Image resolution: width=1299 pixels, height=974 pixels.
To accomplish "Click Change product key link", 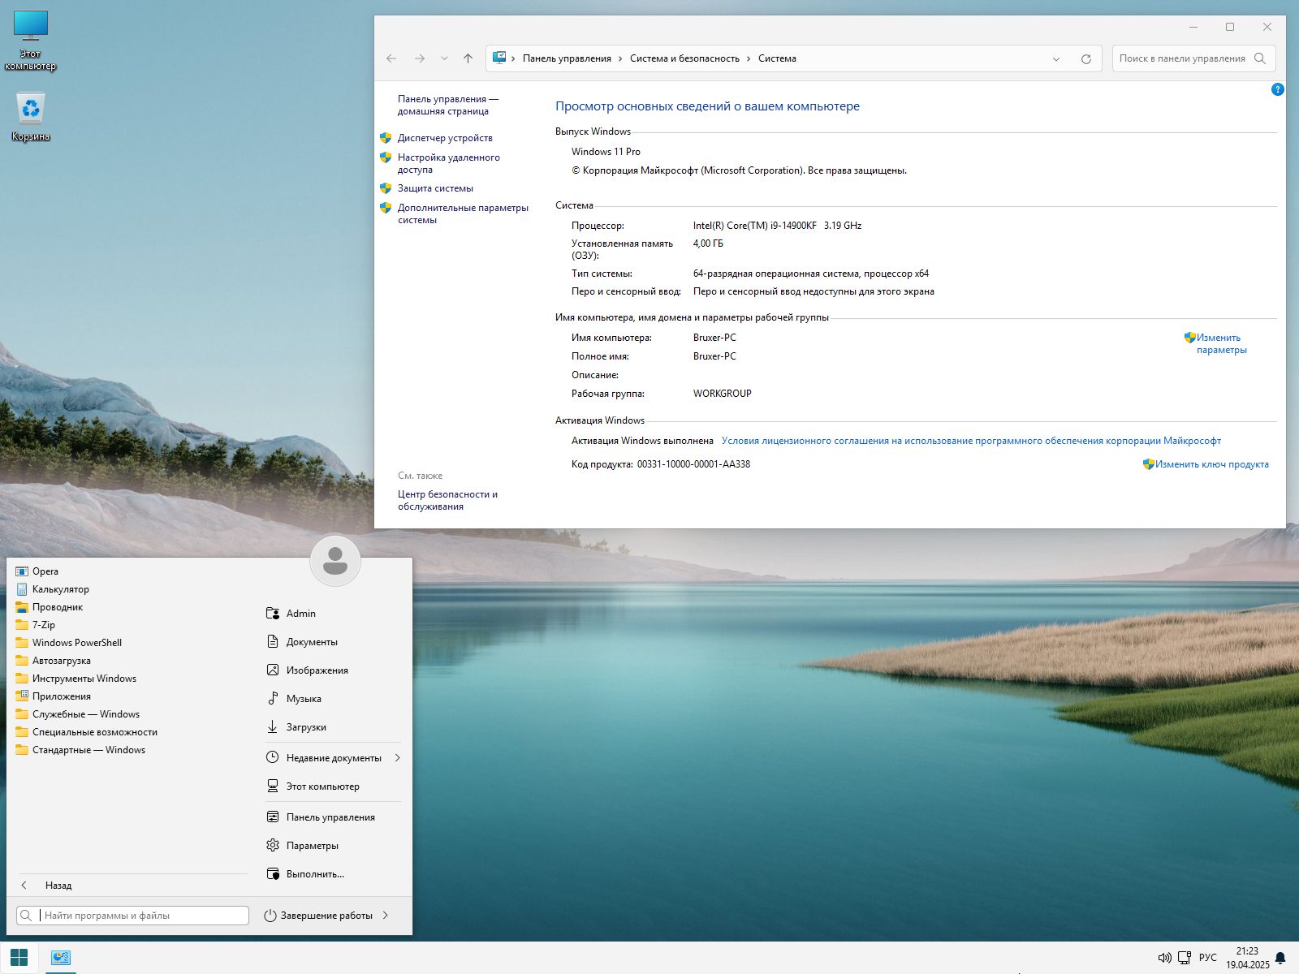I will pos(1211,464).
